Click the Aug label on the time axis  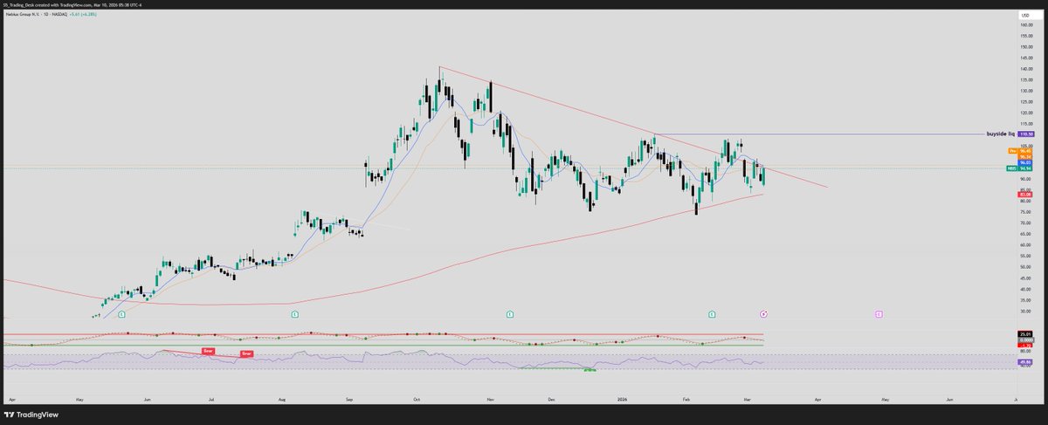click(282, 400)
